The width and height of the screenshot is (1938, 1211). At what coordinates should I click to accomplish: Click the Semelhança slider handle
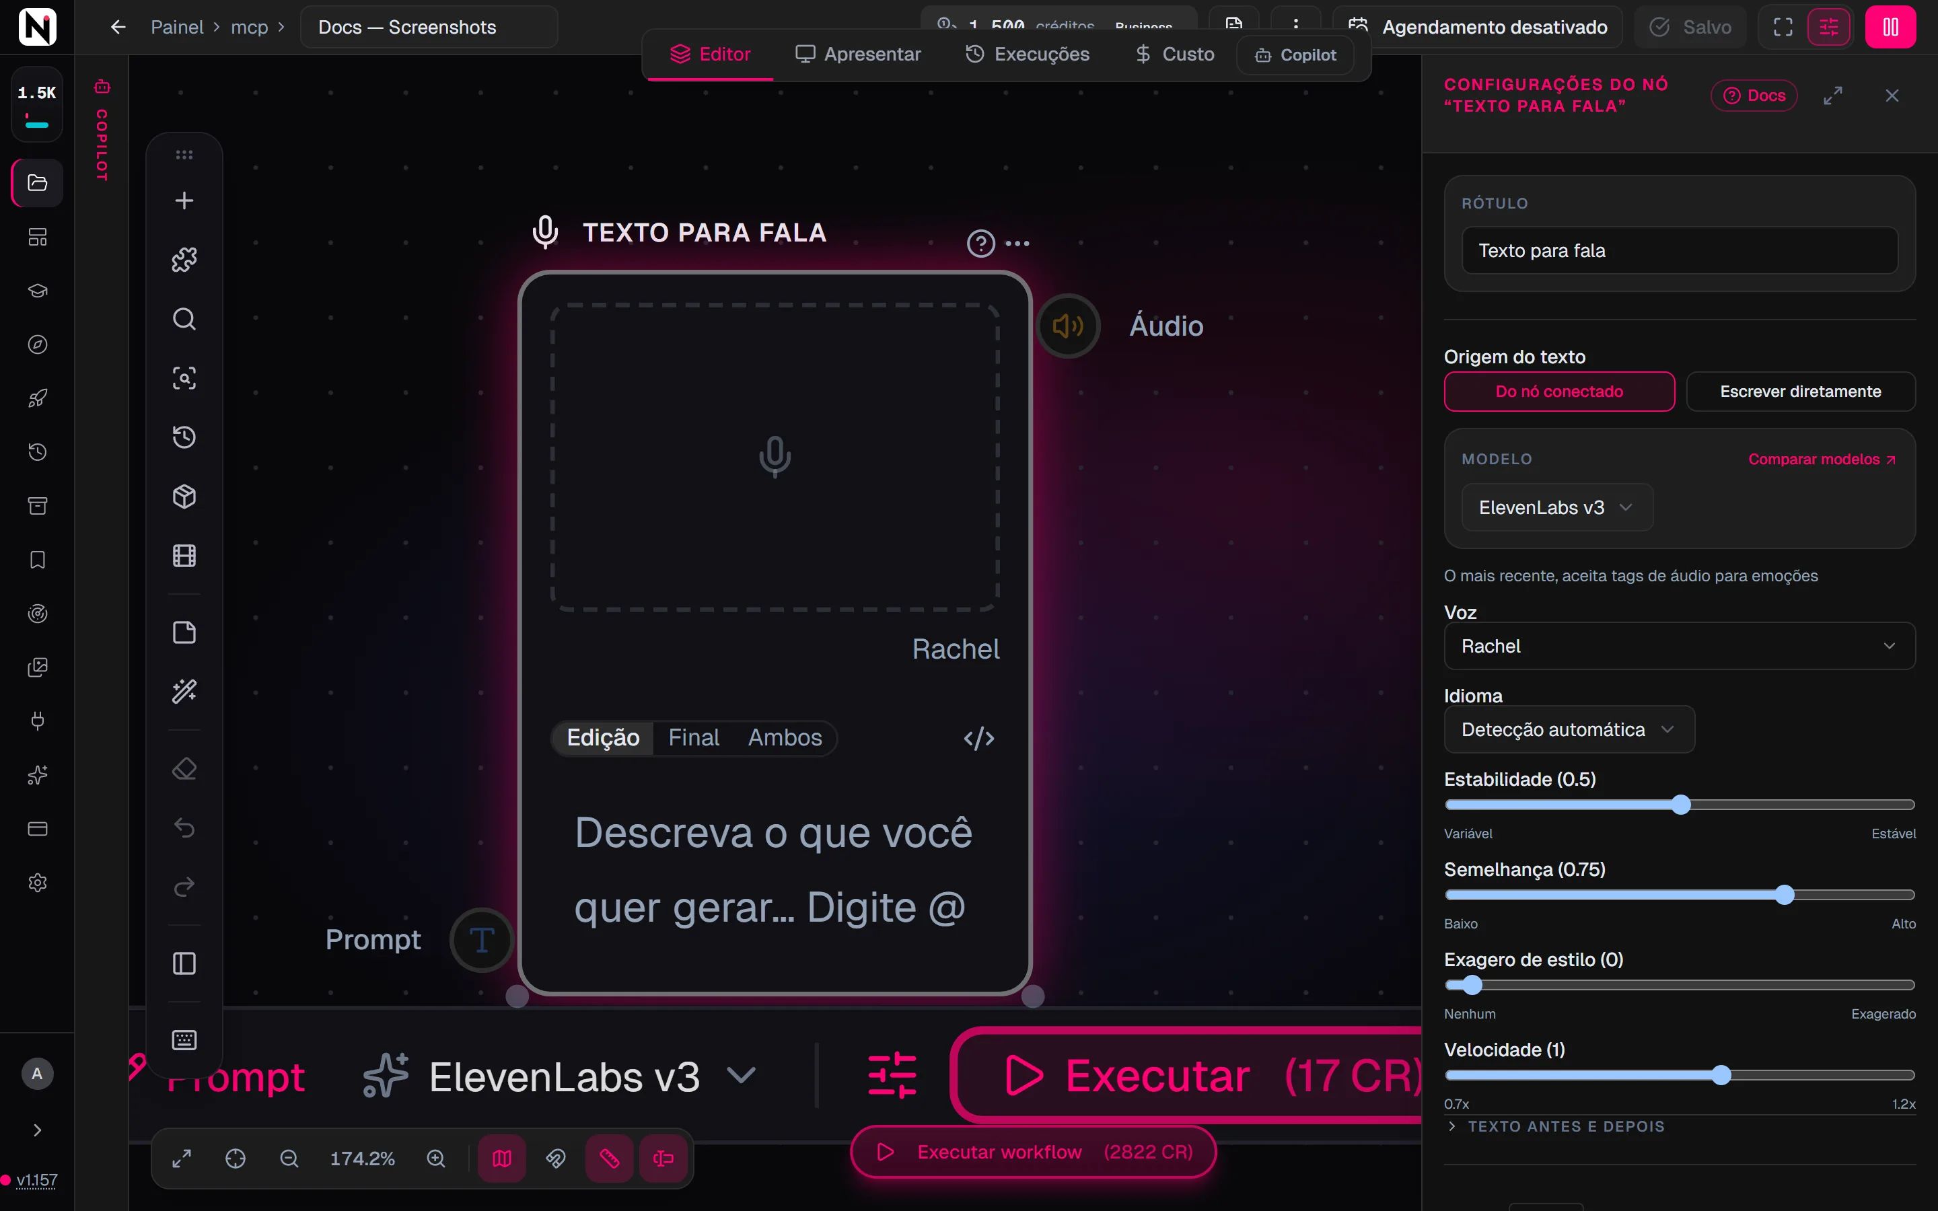click(1783, 895)
